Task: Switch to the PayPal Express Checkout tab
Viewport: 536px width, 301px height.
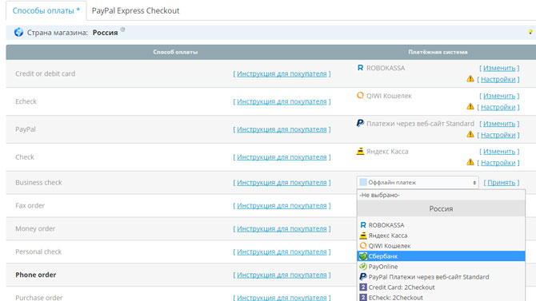Action: pyautogui.click(x=135, y=10)
